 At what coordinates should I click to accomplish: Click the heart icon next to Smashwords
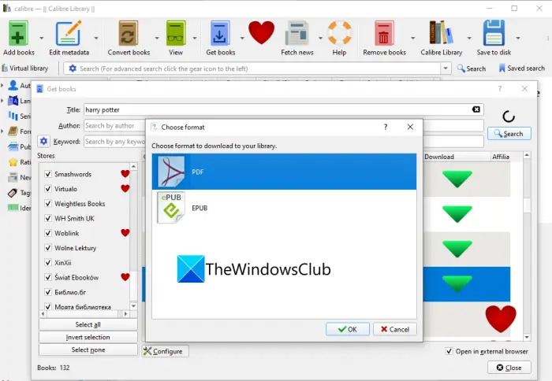(x=125, y=174)
